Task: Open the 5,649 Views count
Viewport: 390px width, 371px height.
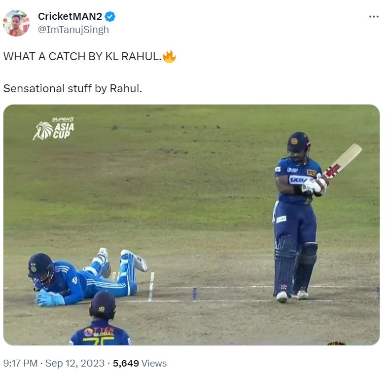Action: click(140, 363)
